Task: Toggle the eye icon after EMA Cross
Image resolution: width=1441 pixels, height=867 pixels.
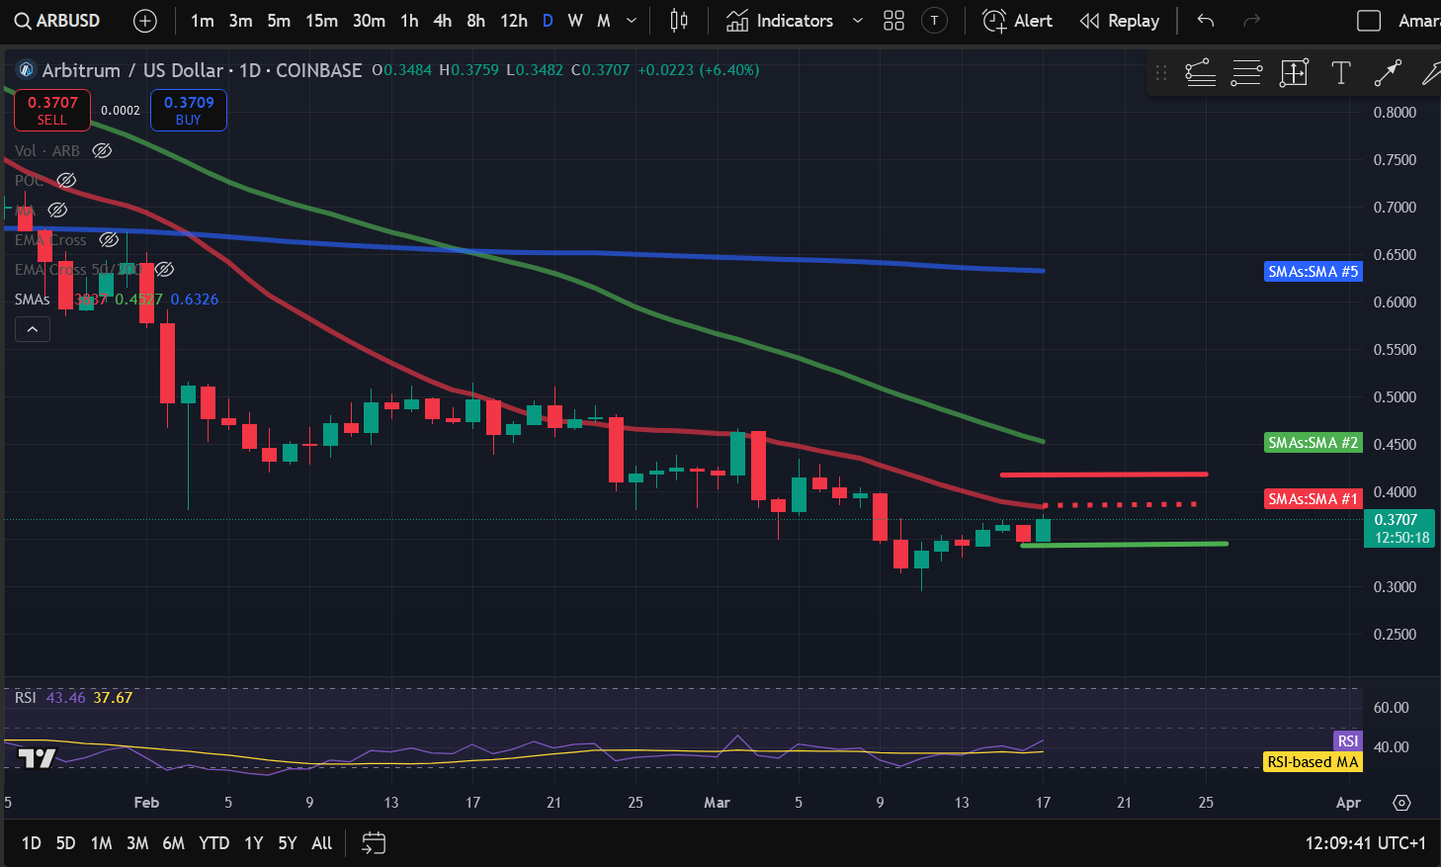Action: click(109, 239)
